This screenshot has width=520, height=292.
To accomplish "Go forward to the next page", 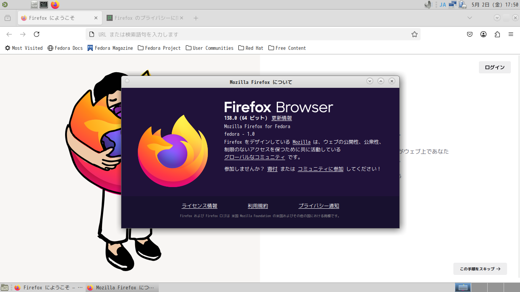I will click(x=23, y=34).
